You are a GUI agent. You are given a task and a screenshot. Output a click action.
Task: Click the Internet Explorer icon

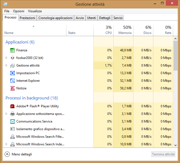tap(13, 81)
